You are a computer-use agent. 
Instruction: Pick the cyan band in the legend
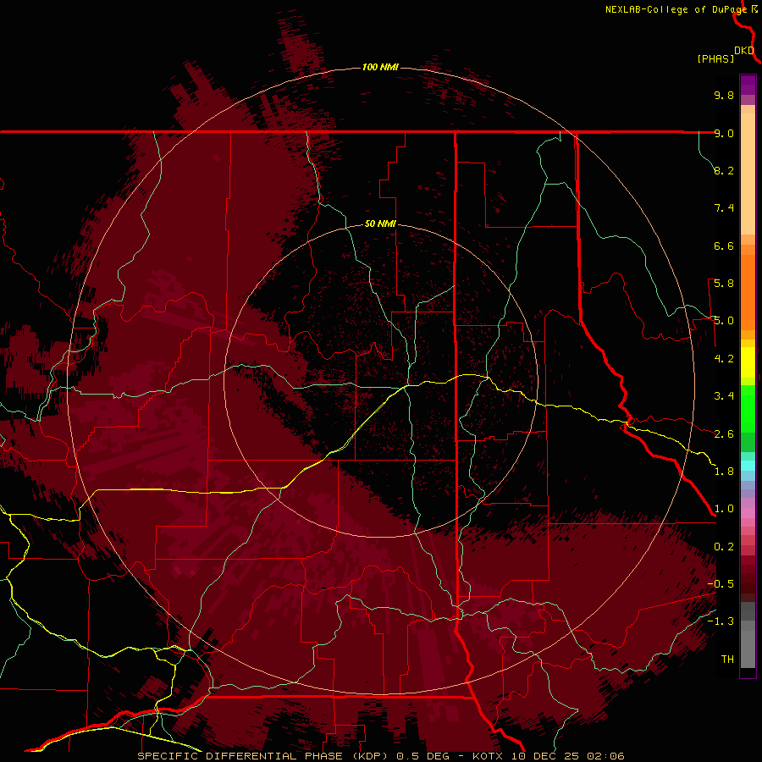(x=748, y=466)
